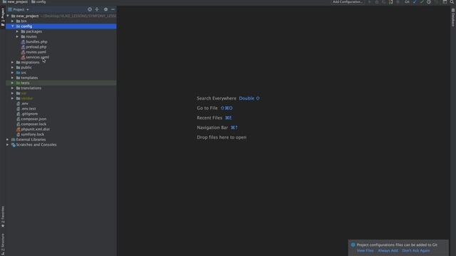456x256 pixels.
Task: Click the info icon in Git notification
Action: [353, 245]
